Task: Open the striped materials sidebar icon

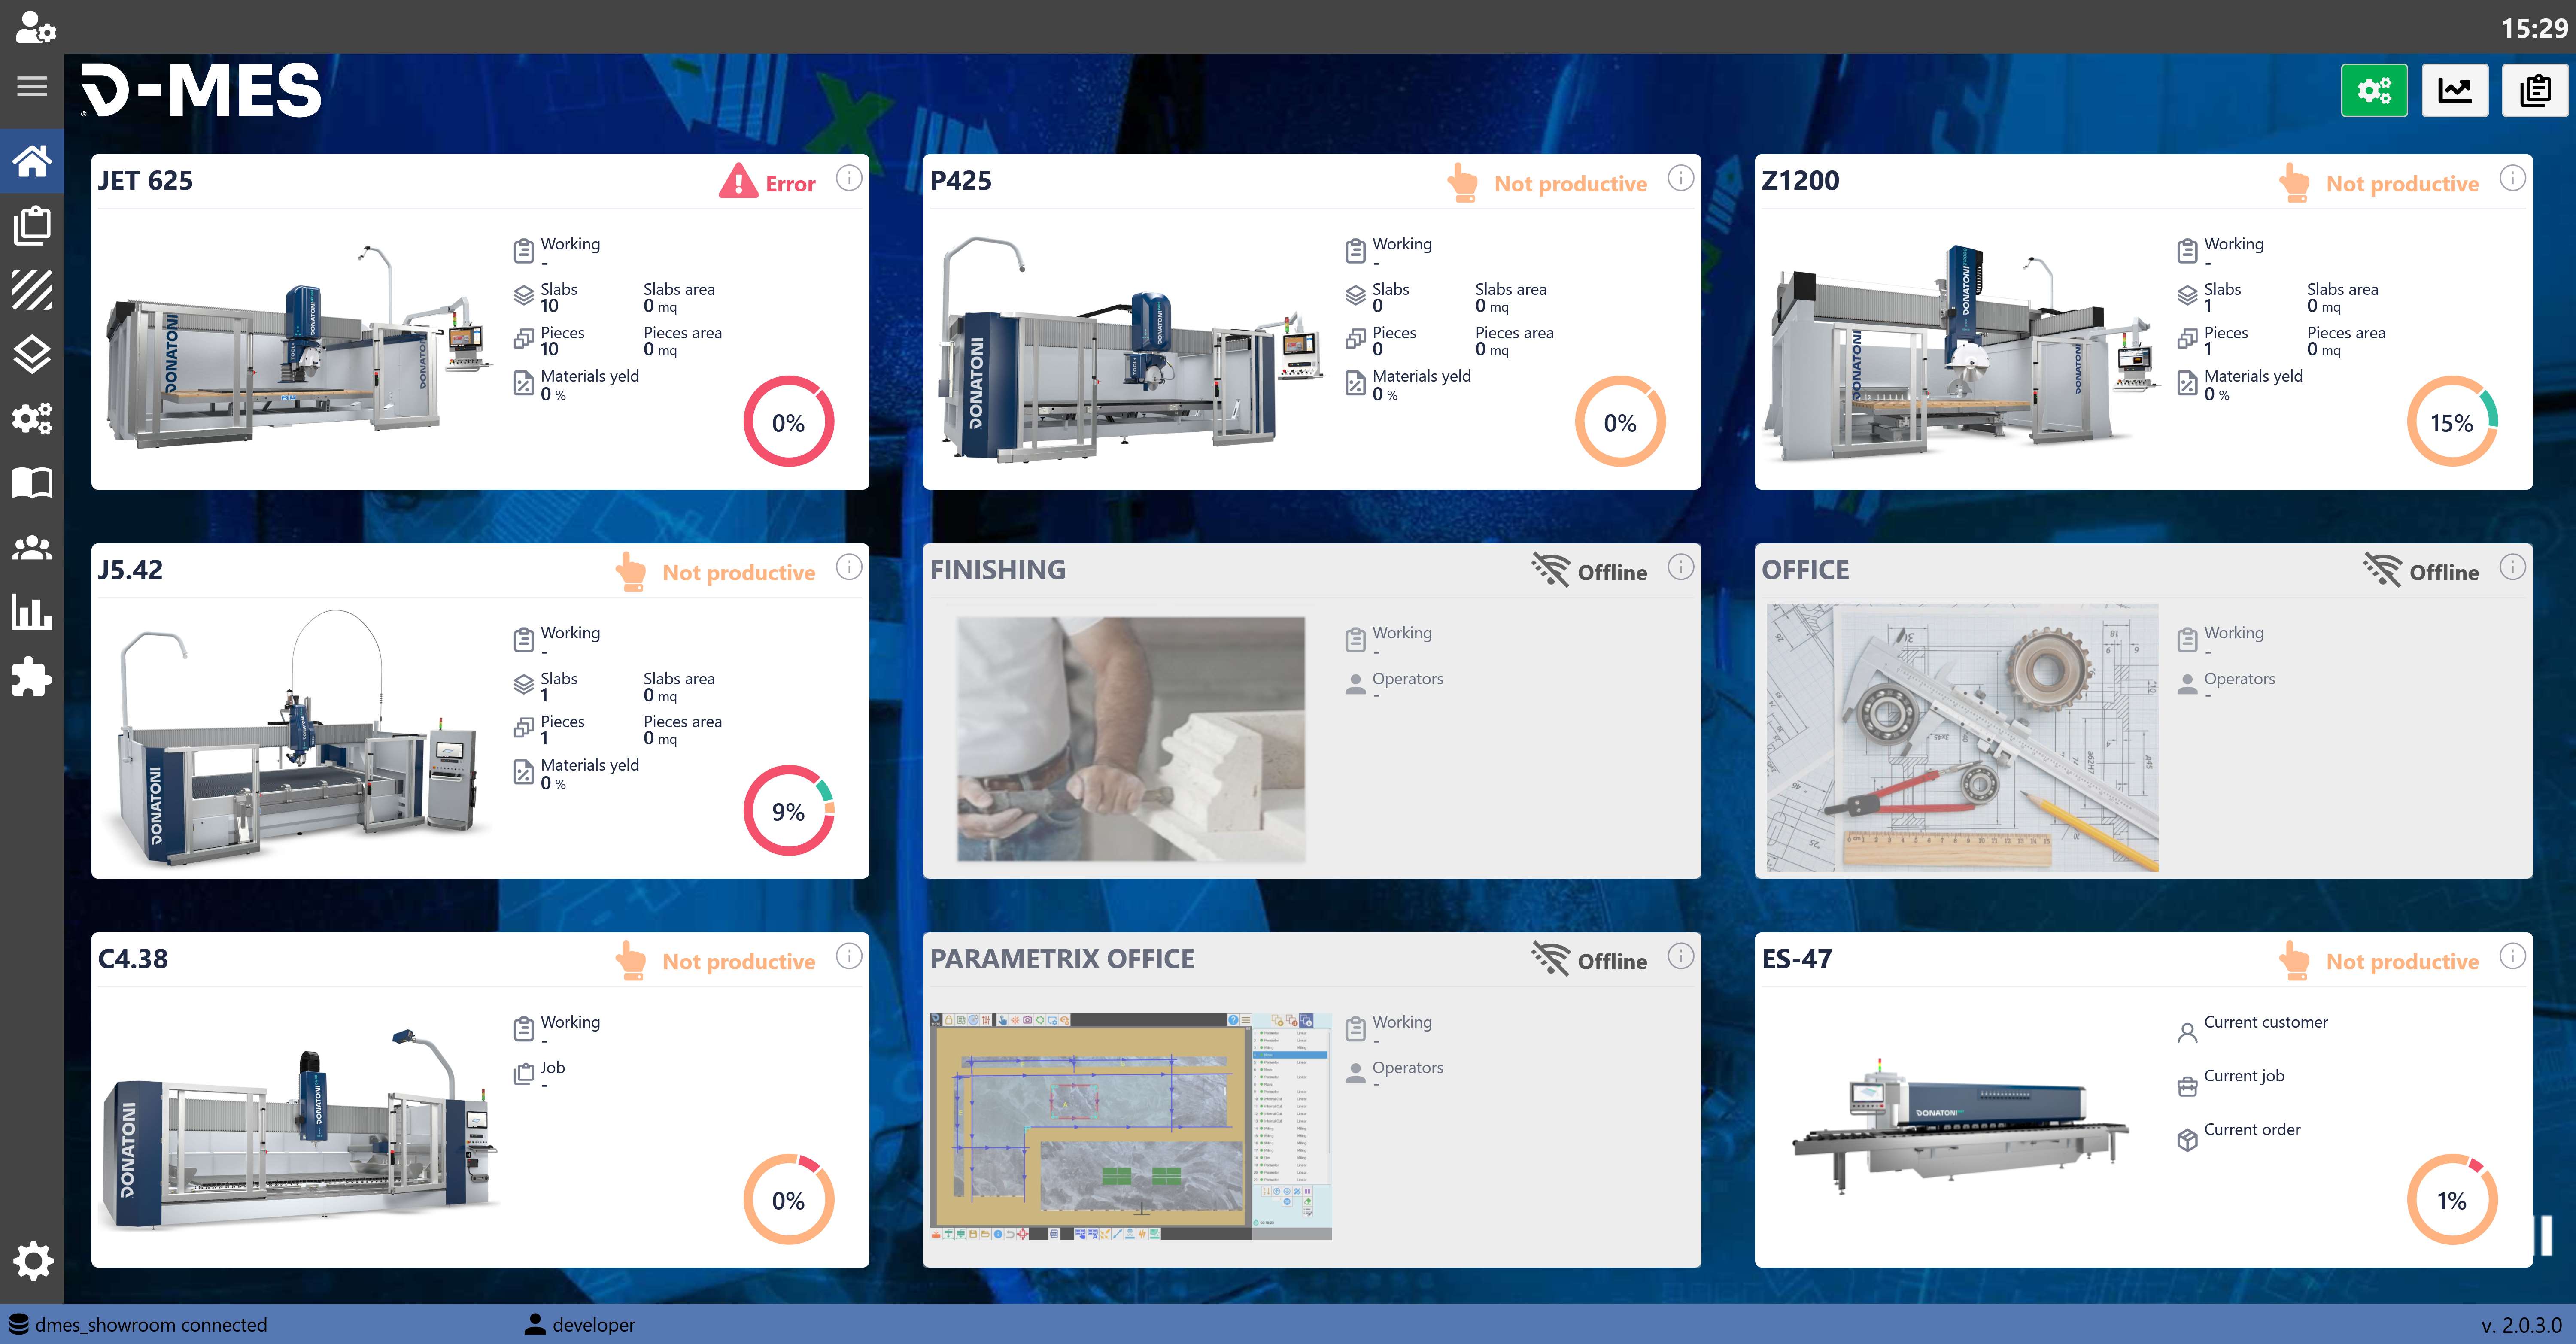Action: pyautogui.click(x=32, y=290)
